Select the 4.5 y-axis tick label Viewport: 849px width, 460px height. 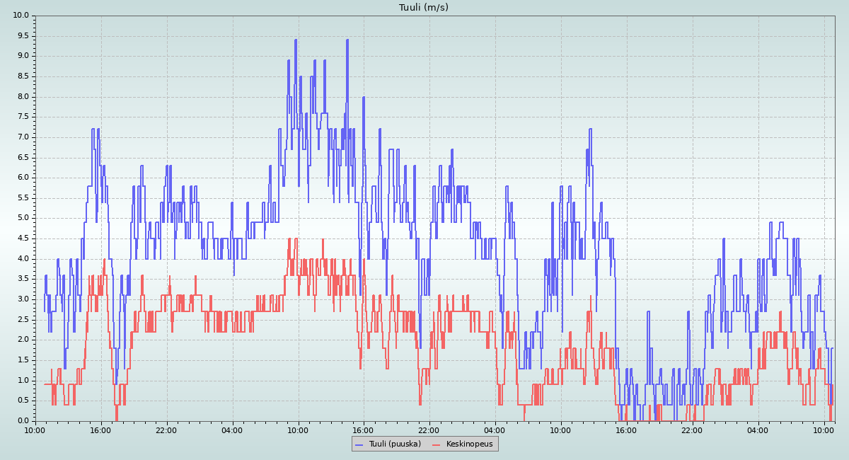pyautogui.click(x=23, y=238)
